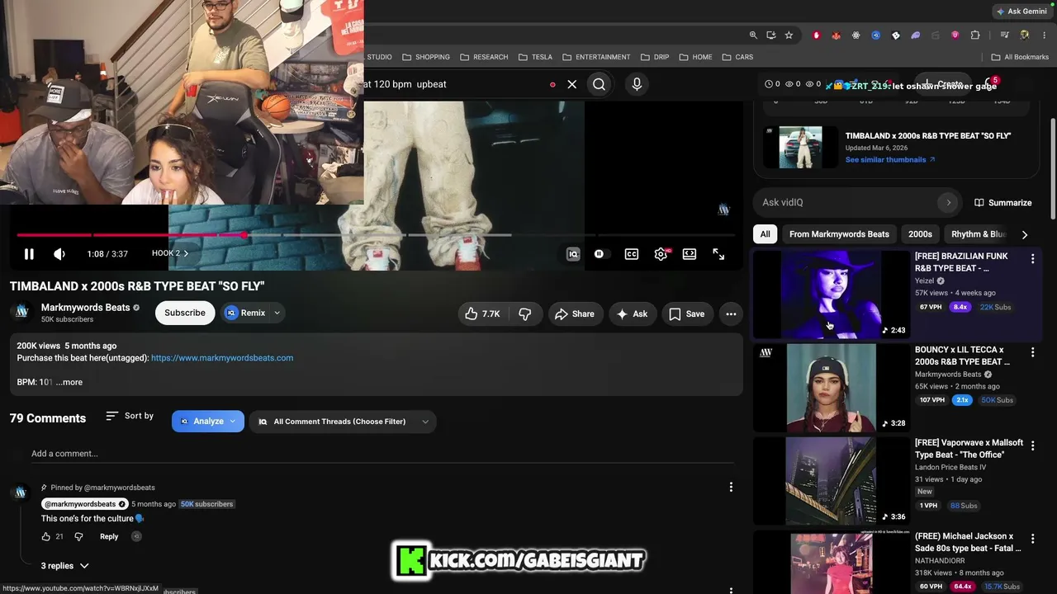Click the Ask Gemini button

click(x=1021, y=12)
